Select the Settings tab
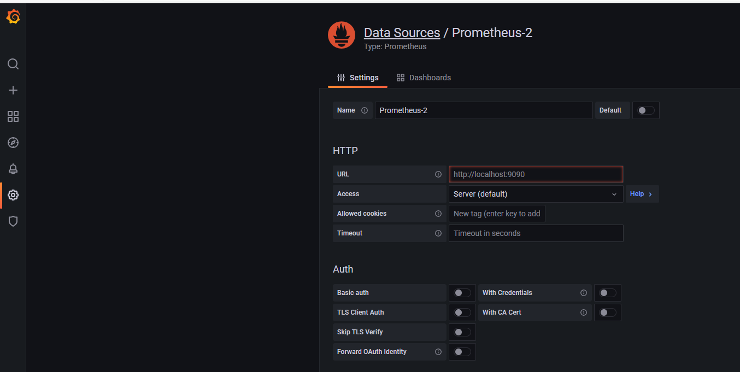The image size is (740, 372). [358, 78]
